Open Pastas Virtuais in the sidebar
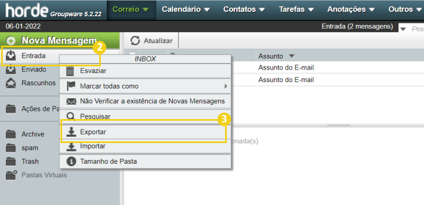424x205 pixels. (44, 175)
